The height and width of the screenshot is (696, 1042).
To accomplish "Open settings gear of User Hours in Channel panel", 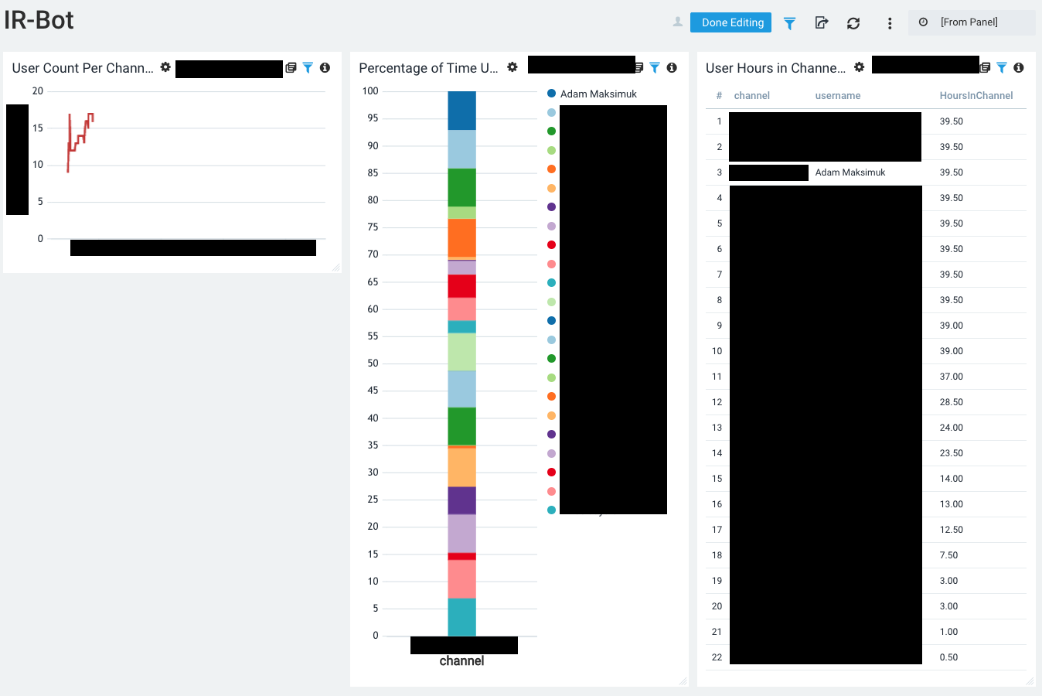I will [x=859, y=67].
